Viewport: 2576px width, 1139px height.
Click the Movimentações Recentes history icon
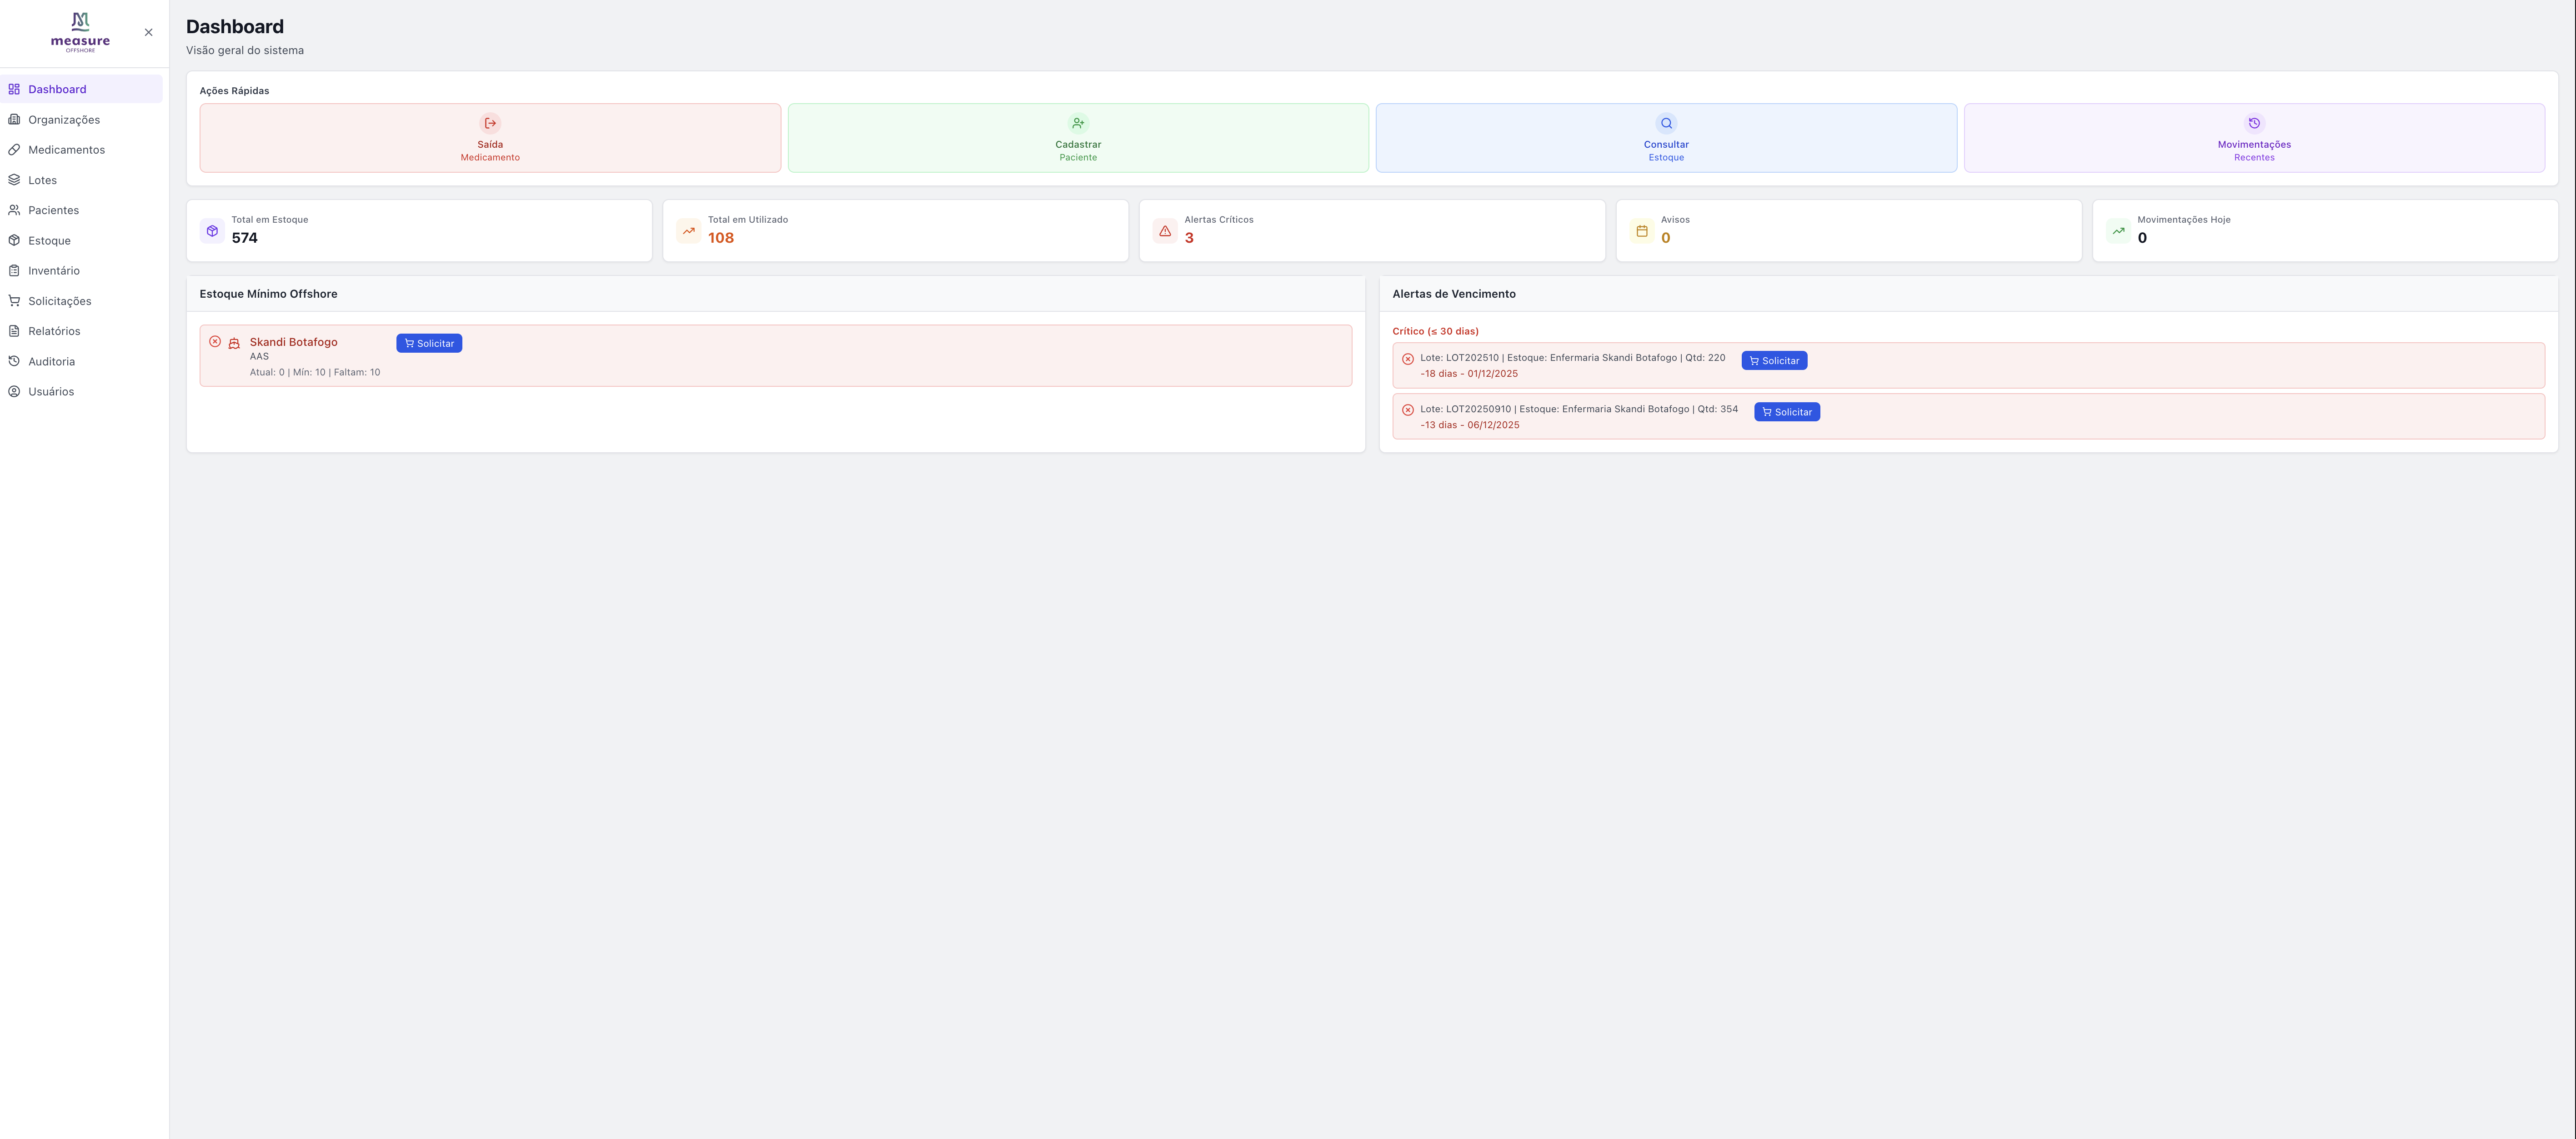click(2254, 123)
